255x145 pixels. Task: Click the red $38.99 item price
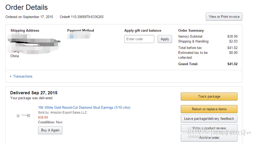[43, 117]
